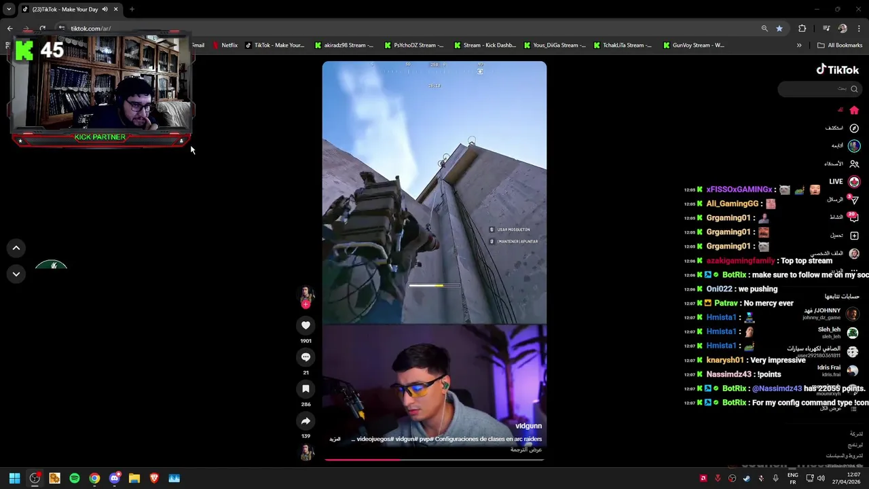
Task: Open Stream - Kick Dashboard bookmark
Action: click(484, 46)
